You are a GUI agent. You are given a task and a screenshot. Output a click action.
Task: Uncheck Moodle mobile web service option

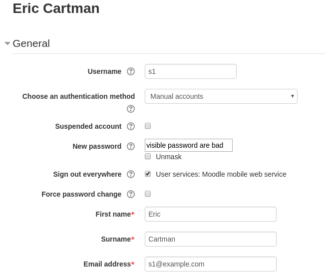click(x=148, y=174)
